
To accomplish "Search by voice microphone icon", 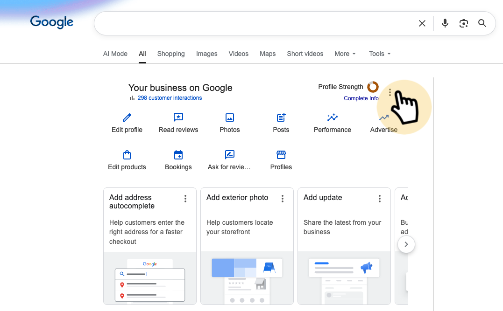I will 445,23.
